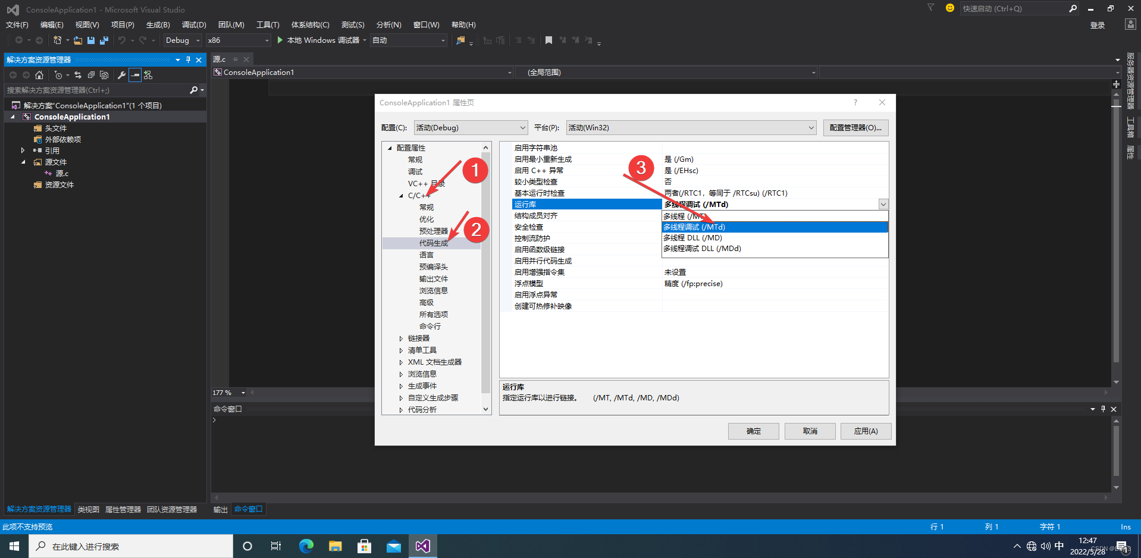
Task: Click the New Project toolbar icon
Action: pyautogui.click(x=57, y=40)
